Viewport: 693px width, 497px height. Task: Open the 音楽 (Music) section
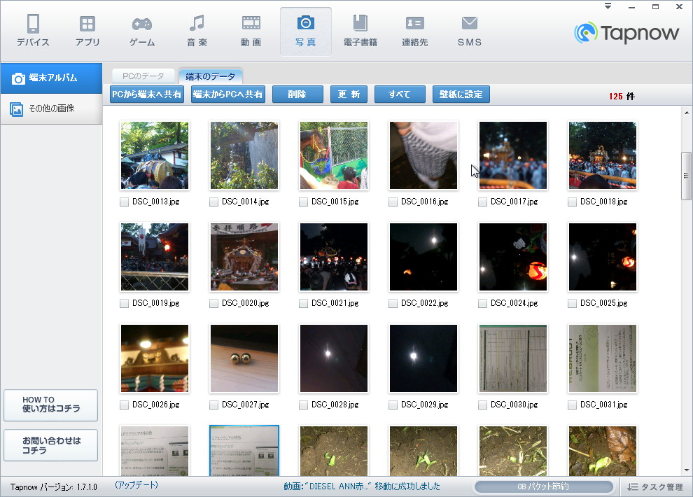[197, 31]
